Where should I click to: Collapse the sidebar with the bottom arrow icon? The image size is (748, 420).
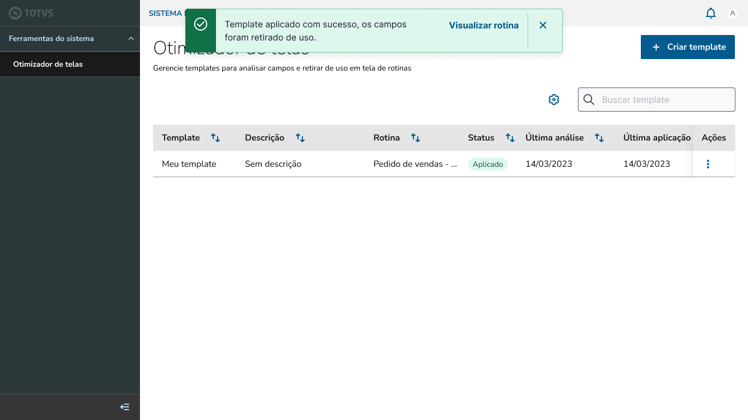[125, 407]
